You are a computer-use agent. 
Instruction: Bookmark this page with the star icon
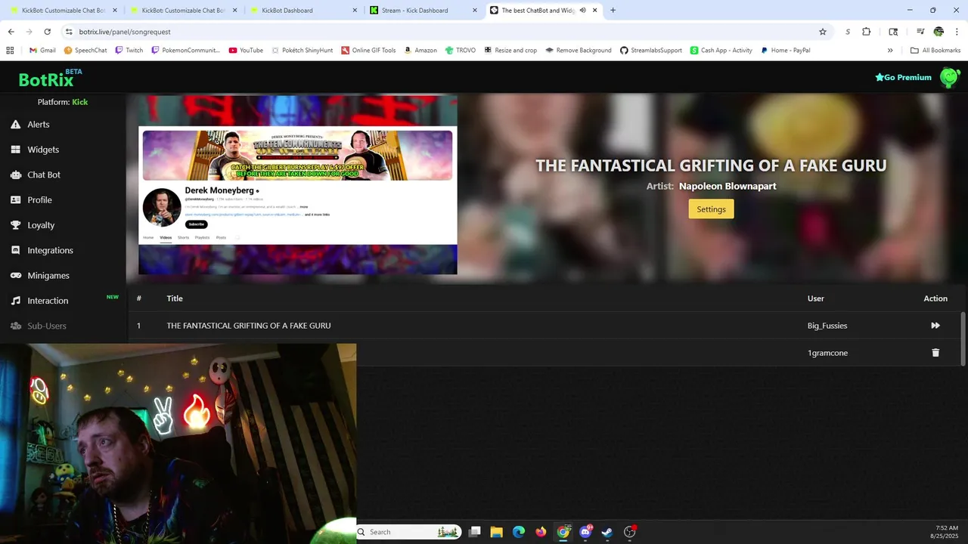click(823, 32)
